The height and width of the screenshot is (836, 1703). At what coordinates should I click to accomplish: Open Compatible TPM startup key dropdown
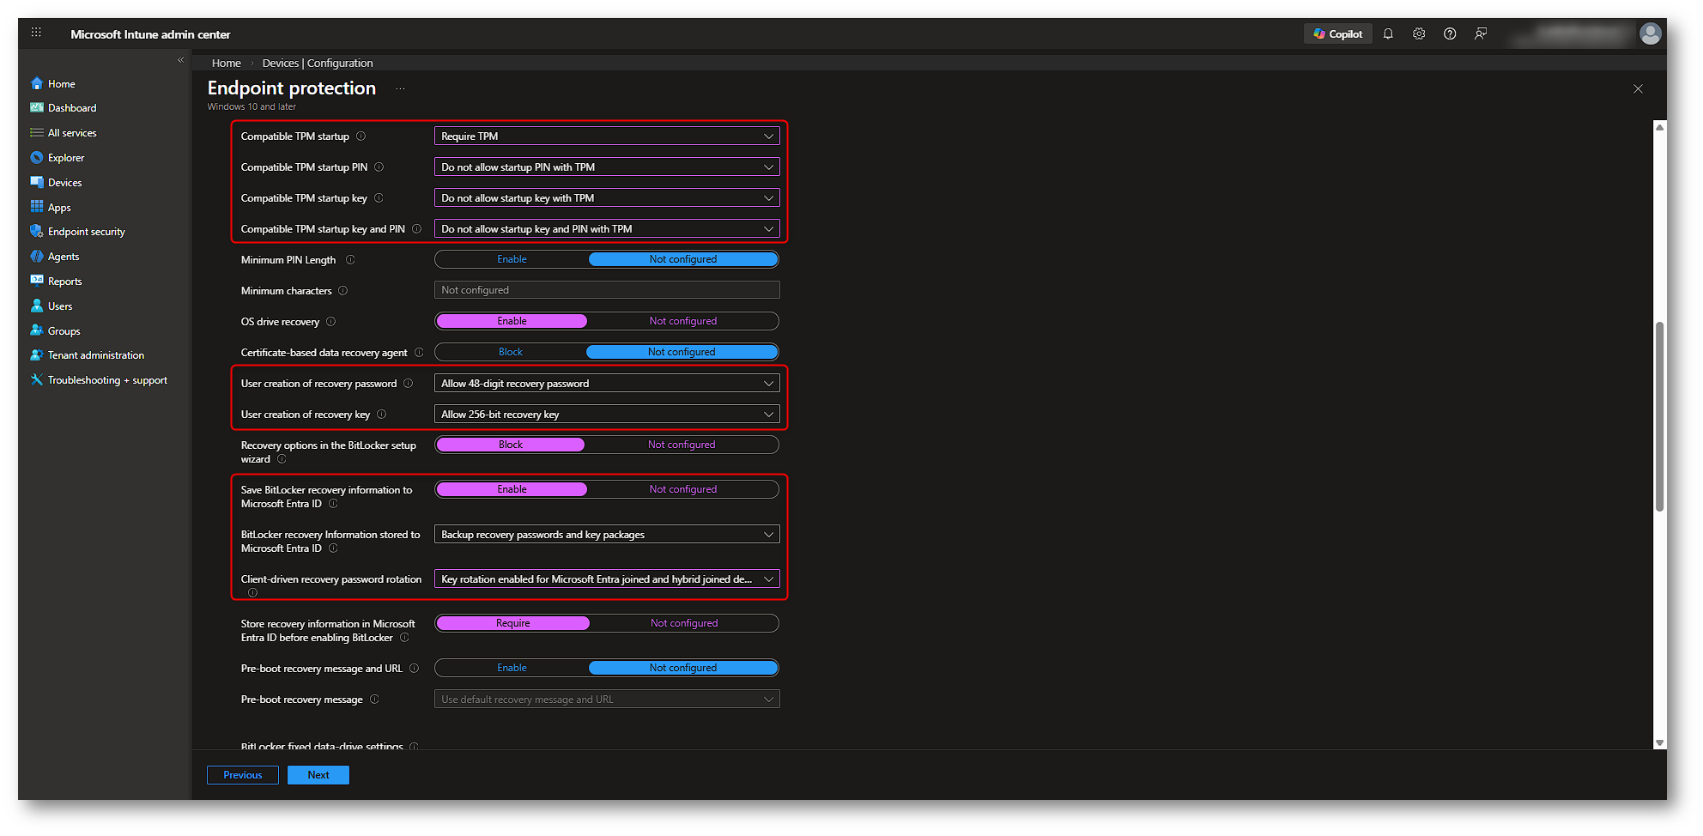[x=607, y=198]
